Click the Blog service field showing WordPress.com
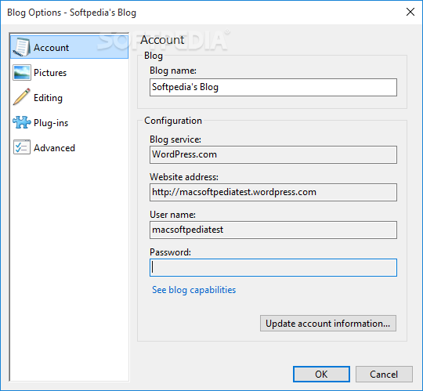423x391 pixels. 273,154
